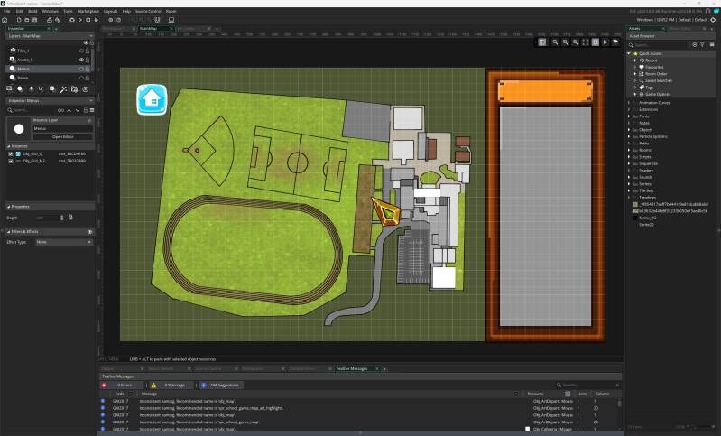Uncheck the Obj_GUI_M2 instance checkbox

point(11,161)
